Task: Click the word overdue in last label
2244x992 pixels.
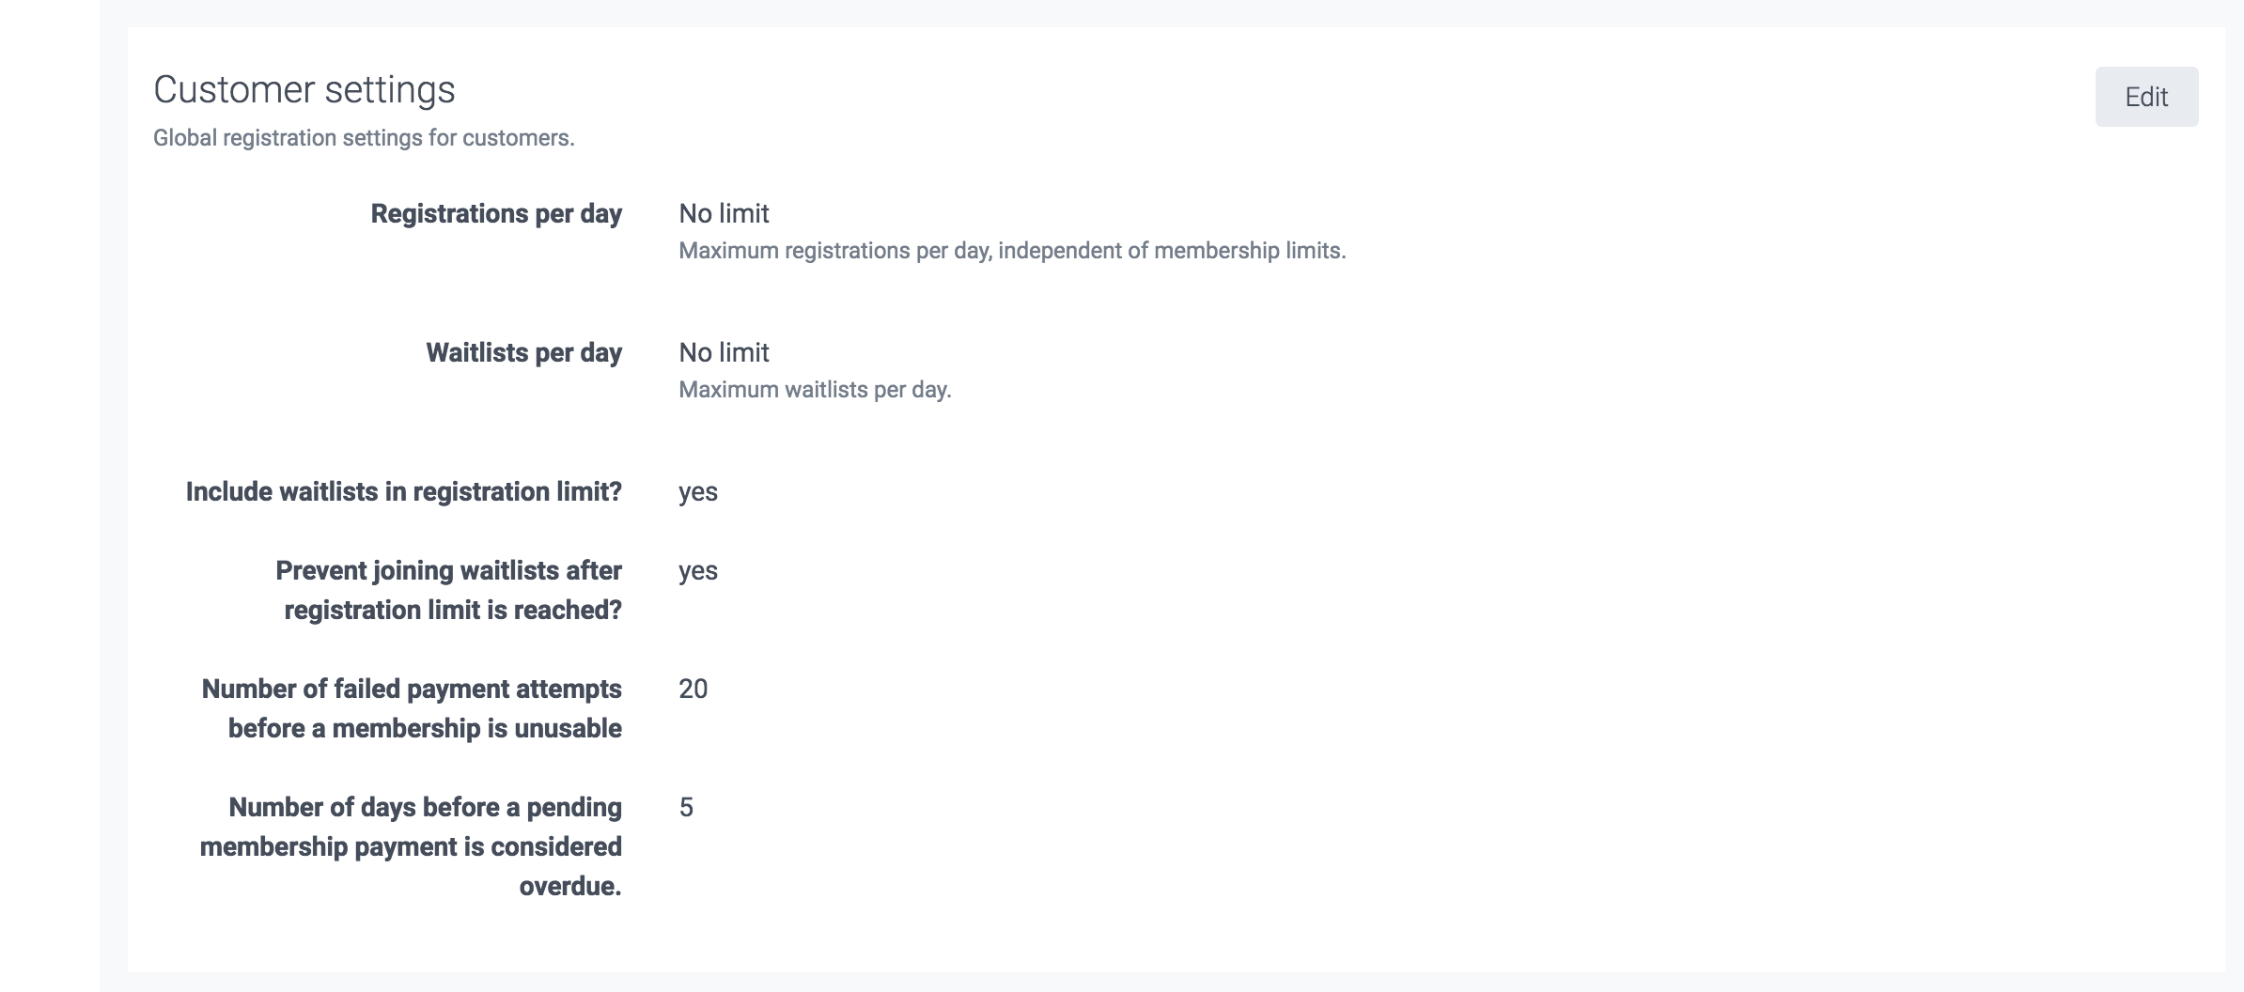Action: pos(569,887)
